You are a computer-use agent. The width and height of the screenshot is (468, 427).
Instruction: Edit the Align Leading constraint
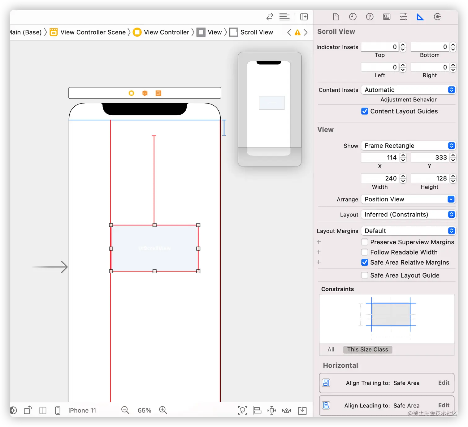point(444,405)
